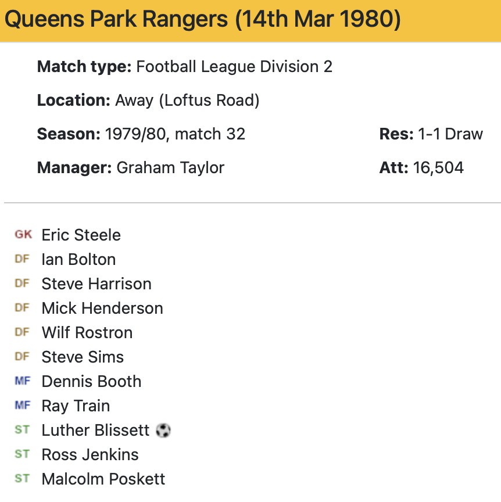Click manager name Graham Taylor

coord(170,168)
